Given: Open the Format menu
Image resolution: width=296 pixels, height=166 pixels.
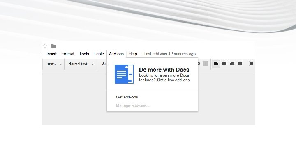Looking at the screenshot, I should (x=68, y=54).
